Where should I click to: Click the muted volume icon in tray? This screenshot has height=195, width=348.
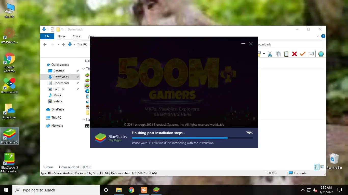click(x=315, y=190)
